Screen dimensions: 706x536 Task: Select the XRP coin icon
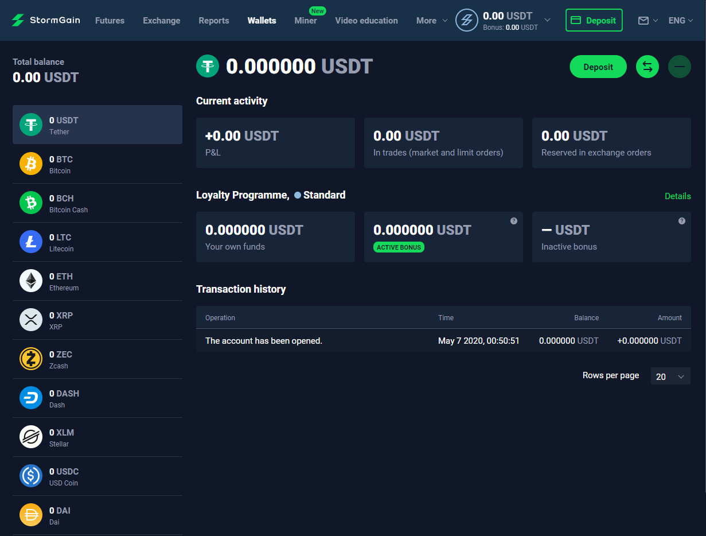31,320
